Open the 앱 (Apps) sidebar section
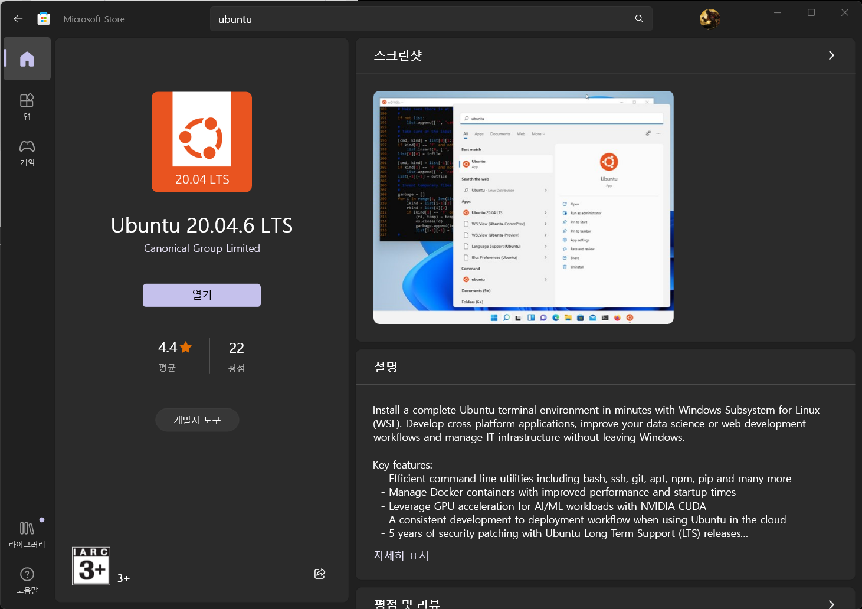The height and width of the screenshot is (609, 862). click(x=27, y=107)
